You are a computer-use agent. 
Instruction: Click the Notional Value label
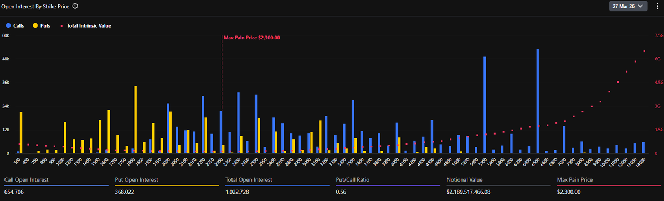(465, 179)
